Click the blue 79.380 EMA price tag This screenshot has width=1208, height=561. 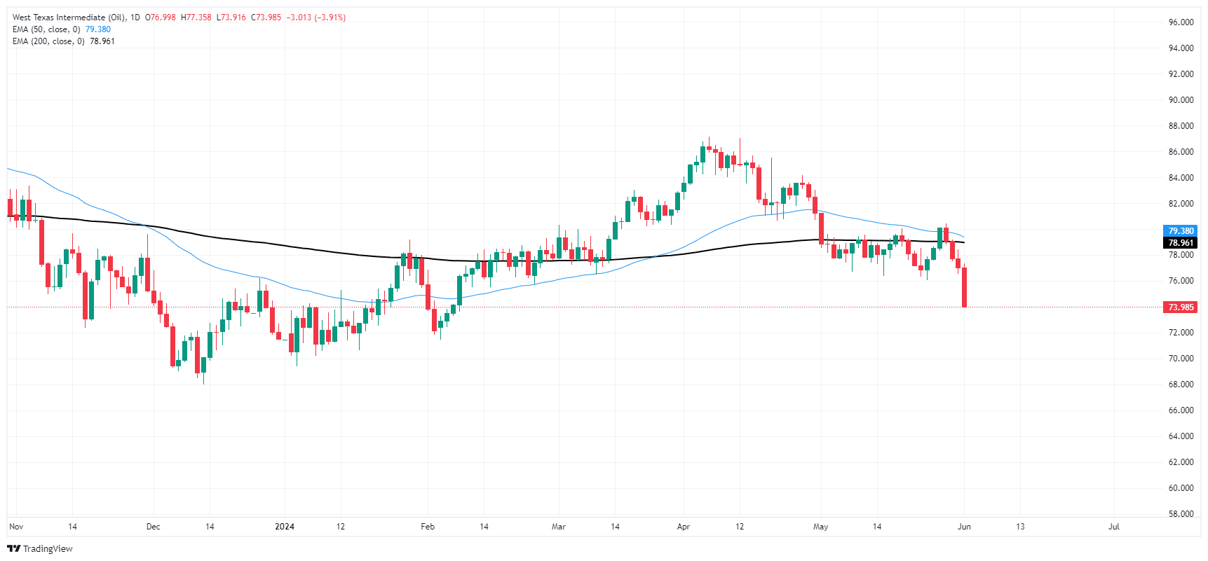coord(1181,231)
